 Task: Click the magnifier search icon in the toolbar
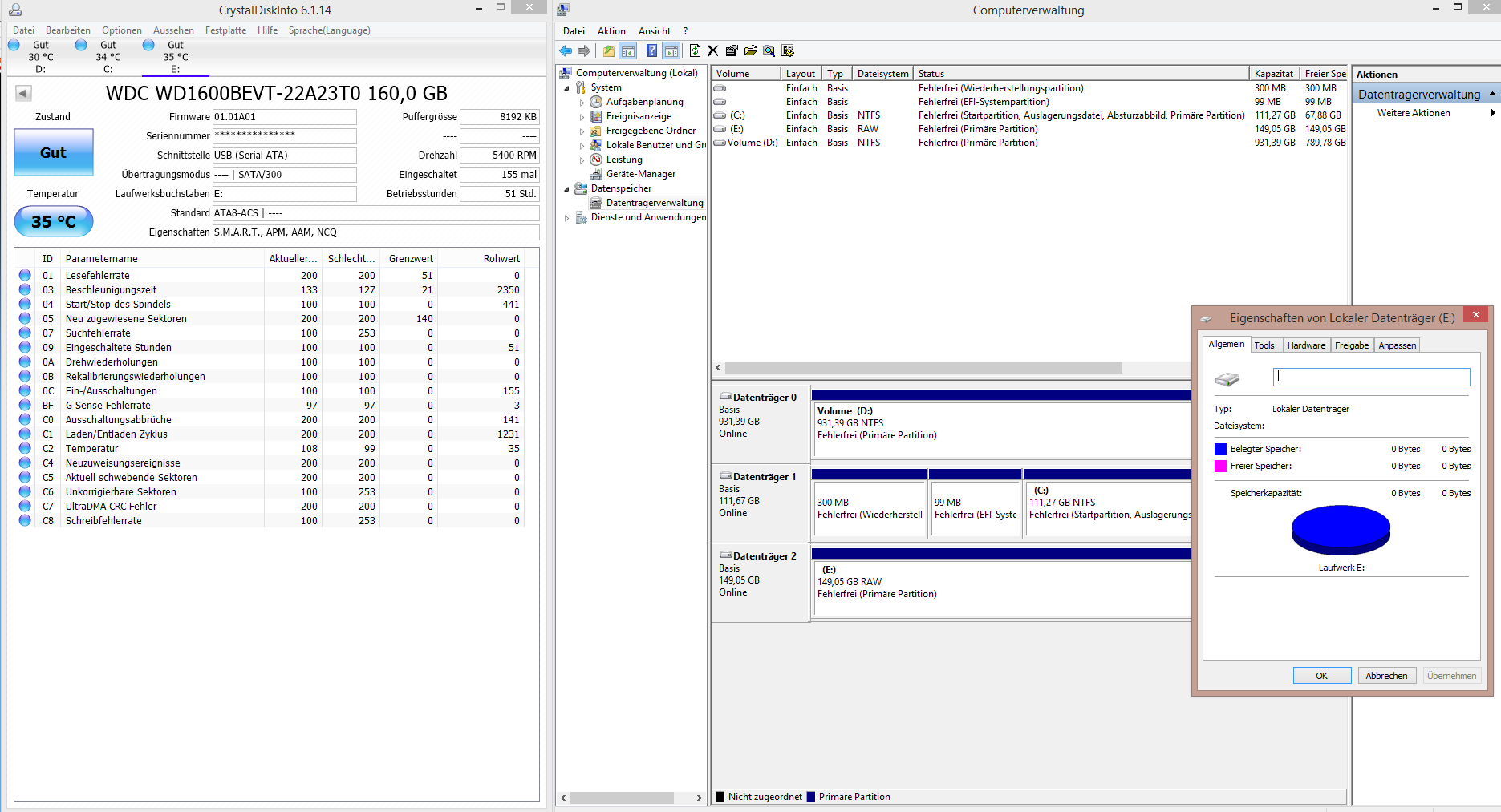point(769,51)
